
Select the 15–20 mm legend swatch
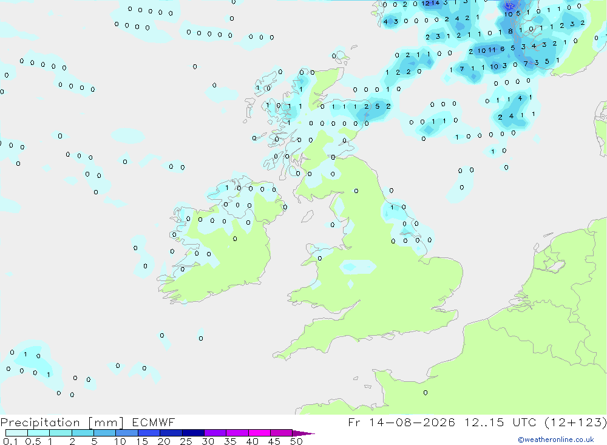click(149, 433)
